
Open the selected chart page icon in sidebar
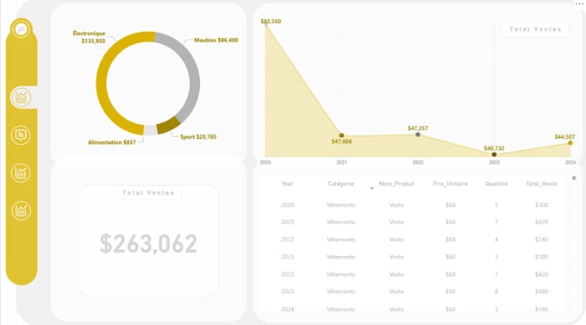(x=22, y=97)
